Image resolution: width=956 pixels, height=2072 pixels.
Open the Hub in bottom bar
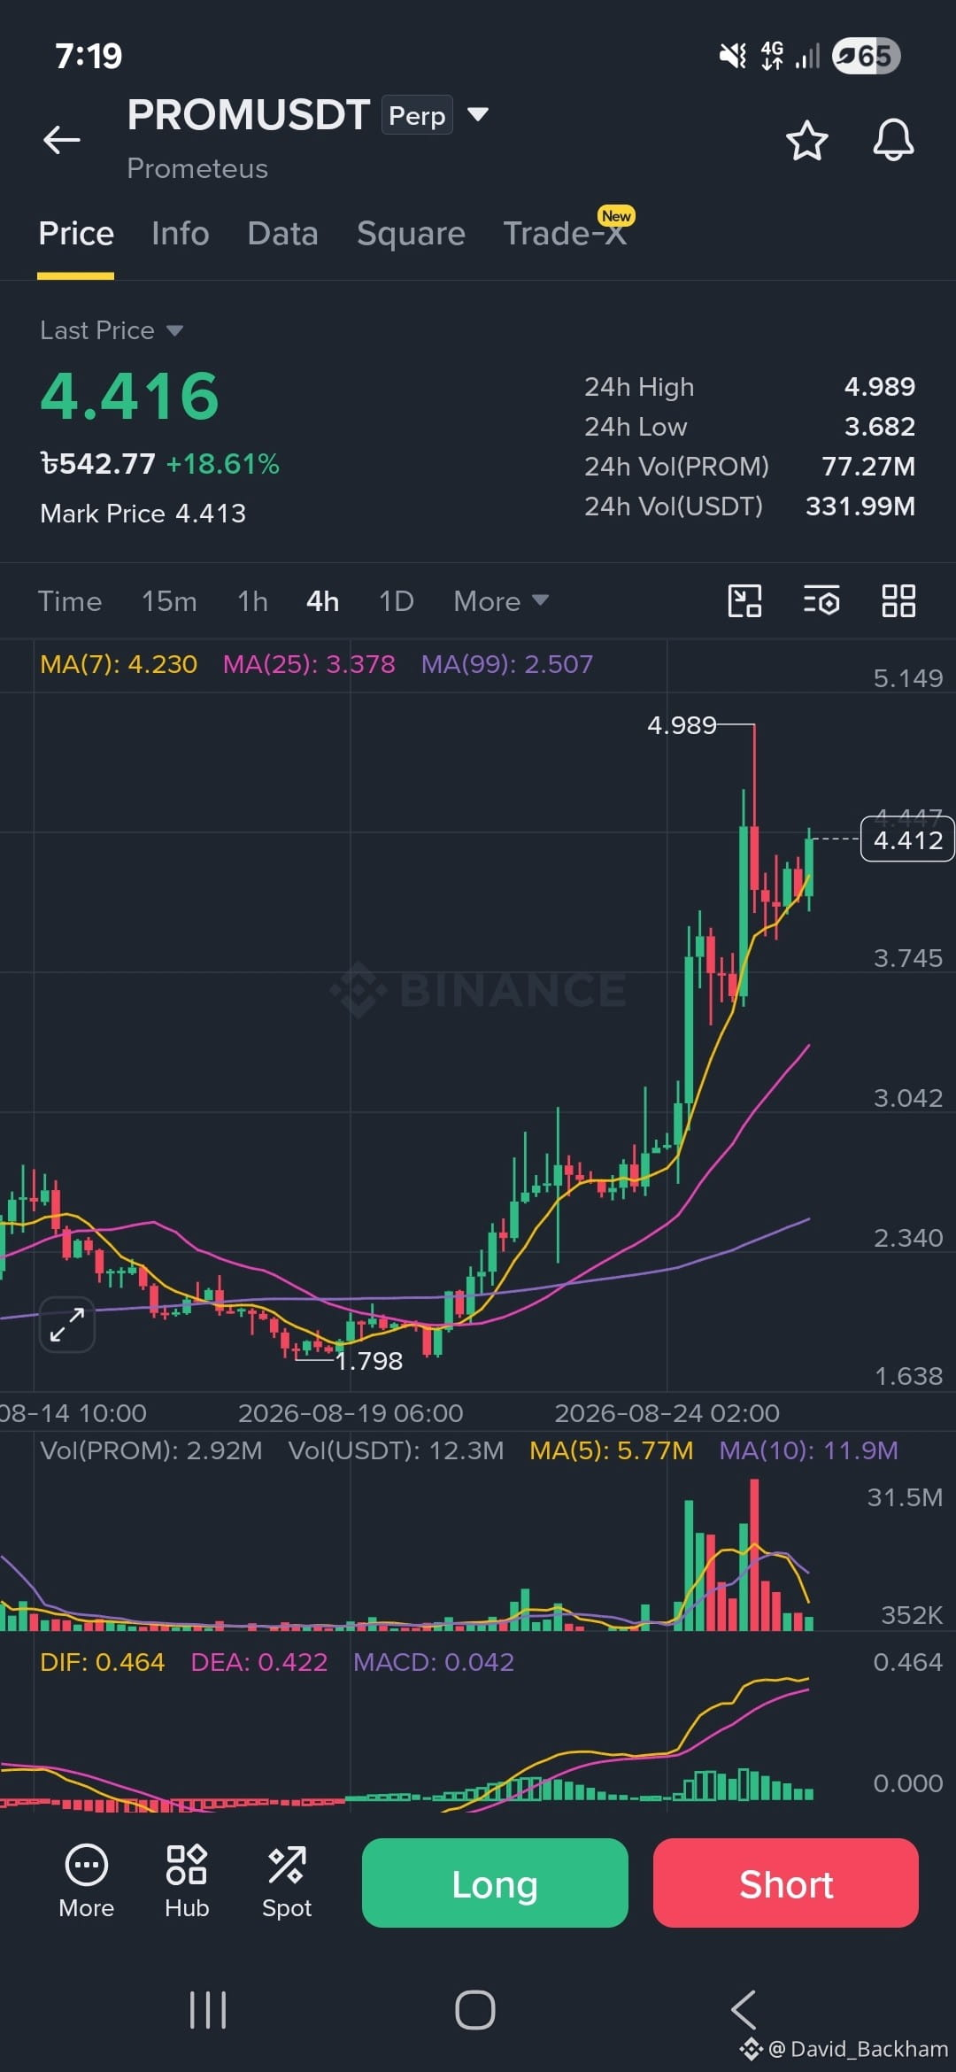point(187,1883)
